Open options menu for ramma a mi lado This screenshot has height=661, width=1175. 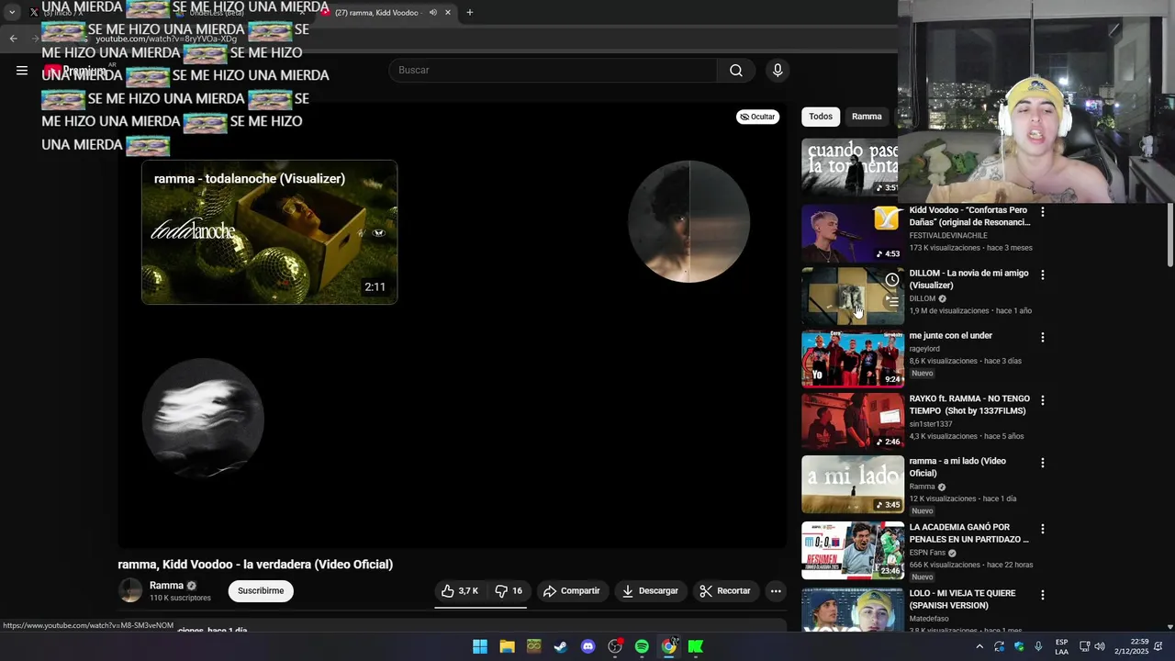click(1042, 463)
